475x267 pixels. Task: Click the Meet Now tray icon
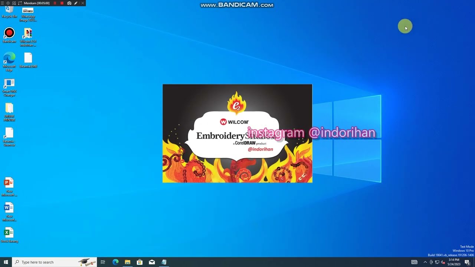click(431, 262)
